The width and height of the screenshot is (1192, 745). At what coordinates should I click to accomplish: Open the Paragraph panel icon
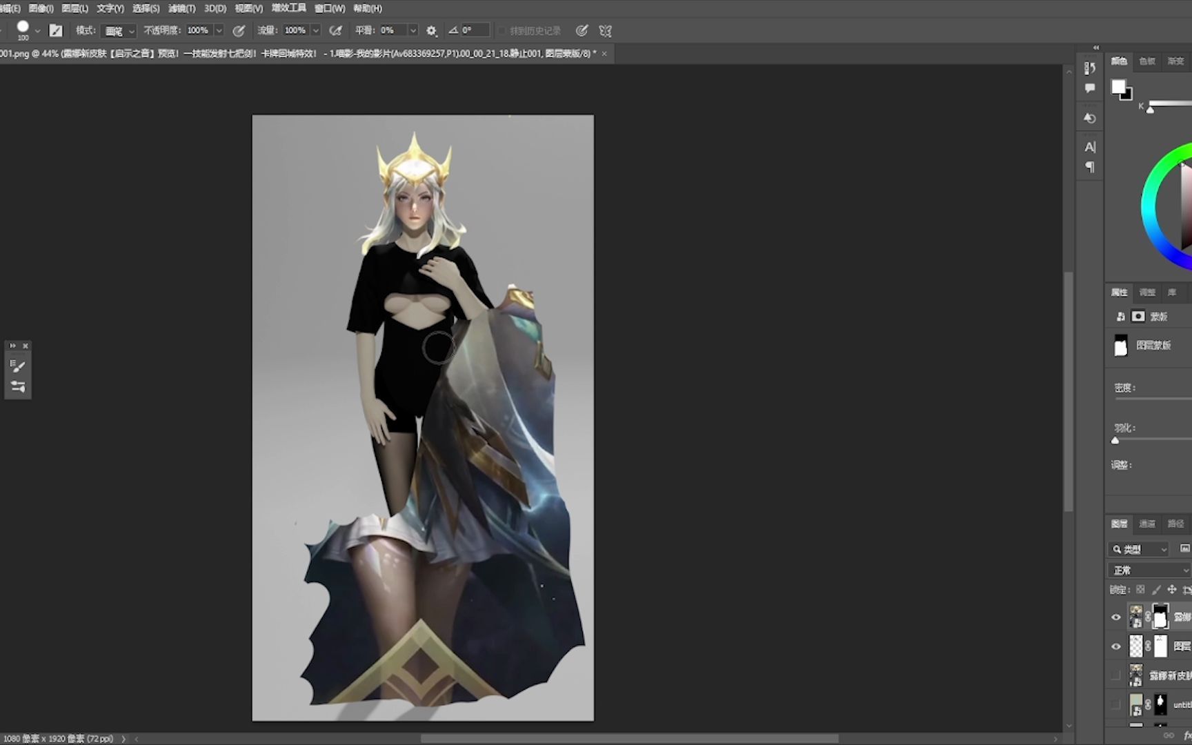click(1090, 167)
